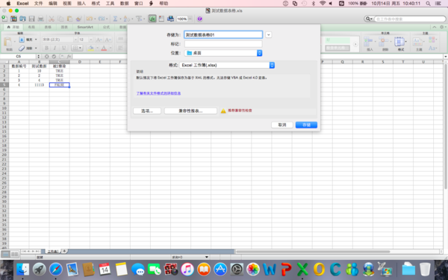Switch to Page Layout view at bottom left

pos(14,254)
